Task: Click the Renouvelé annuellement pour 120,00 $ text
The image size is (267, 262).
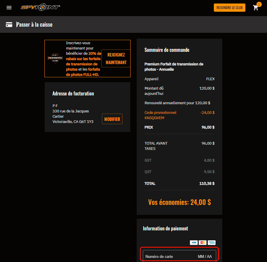Action: coord(177,103)
